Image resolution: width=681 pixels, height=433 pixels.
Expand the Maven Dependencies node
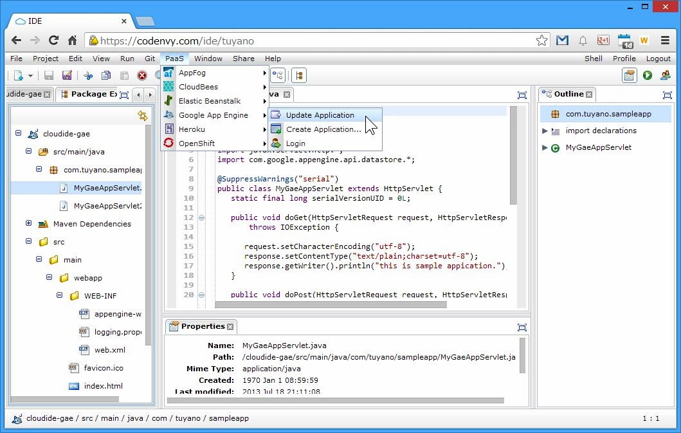pyautogui.click(x=28, y=224)
